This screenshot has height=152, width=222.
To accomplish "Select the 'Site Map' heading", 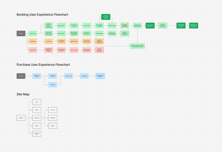I will pyautogui.click(x=23, y=94).
